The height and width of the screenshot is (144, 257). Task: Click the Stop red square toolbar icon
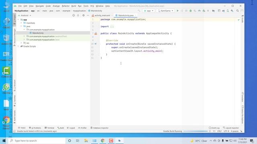[x=208, y=11]
